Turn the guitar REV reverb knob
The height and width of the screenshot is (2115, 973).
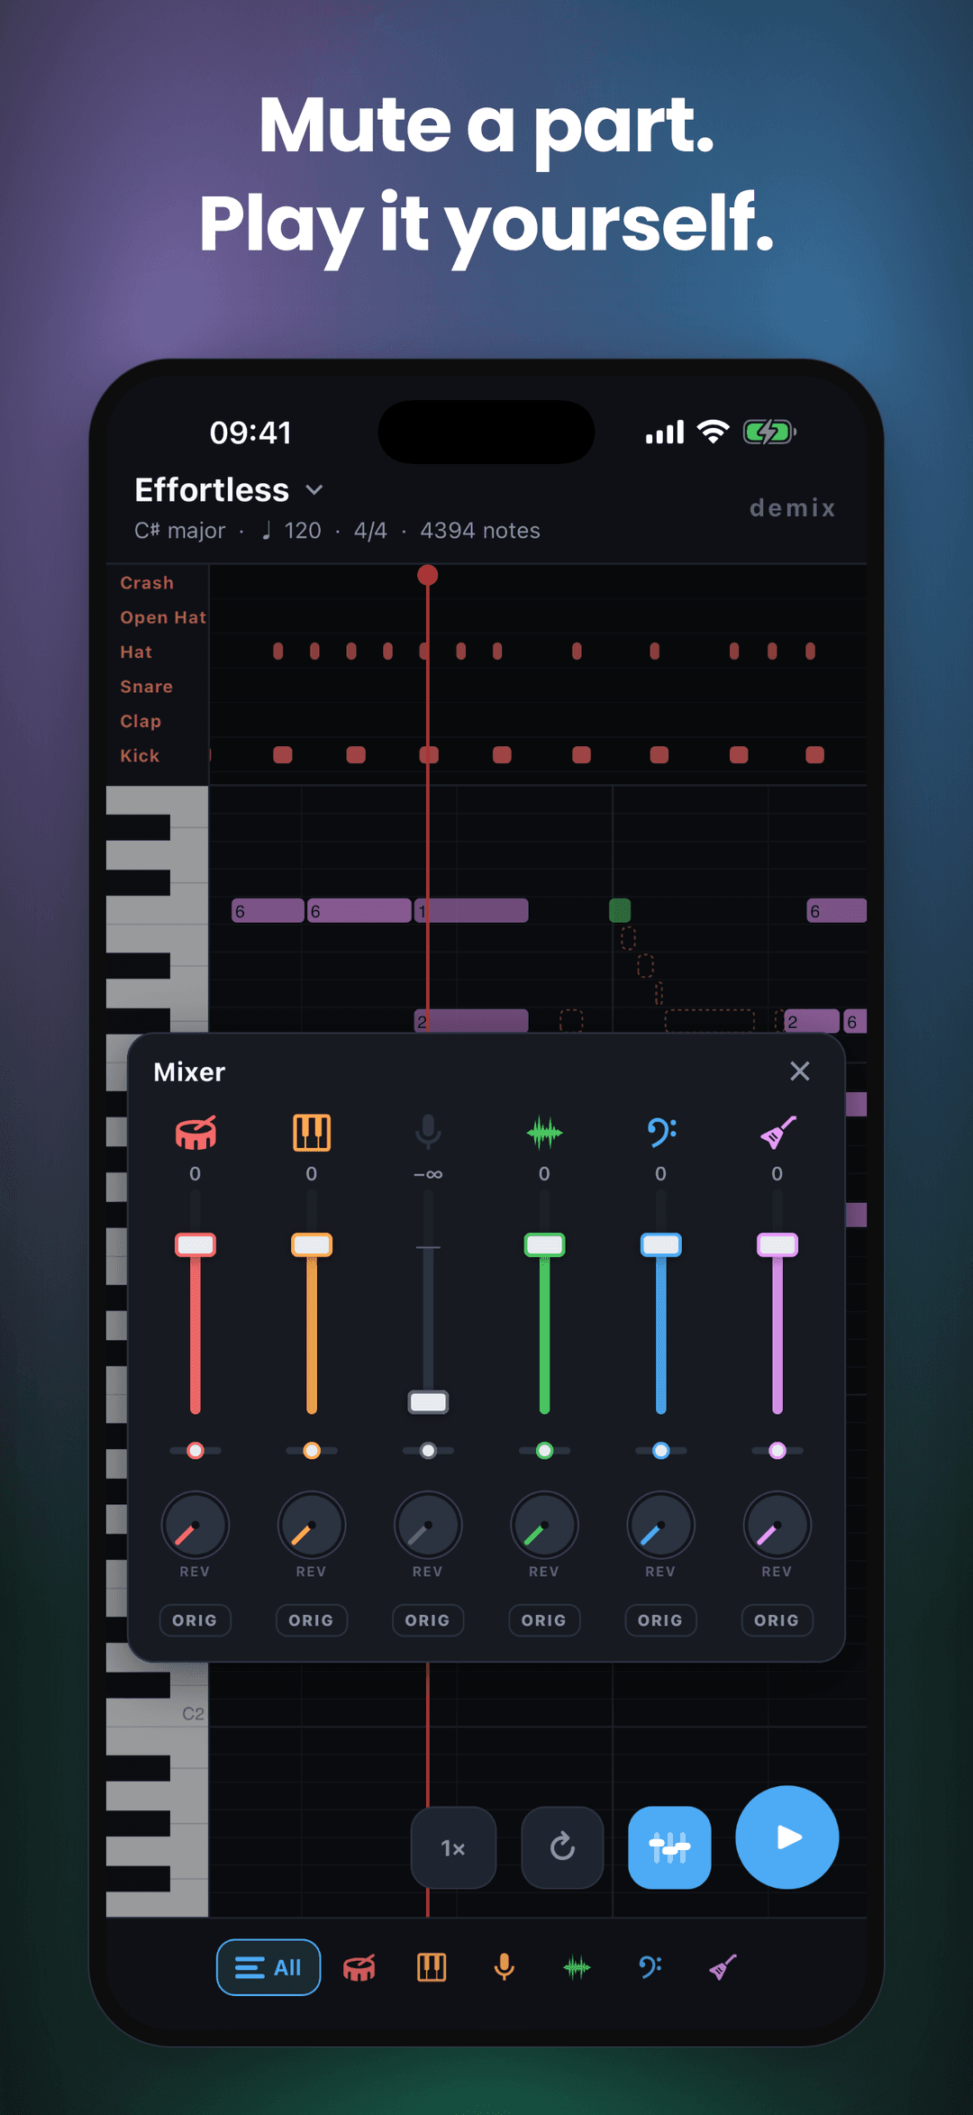[777, 1526]
